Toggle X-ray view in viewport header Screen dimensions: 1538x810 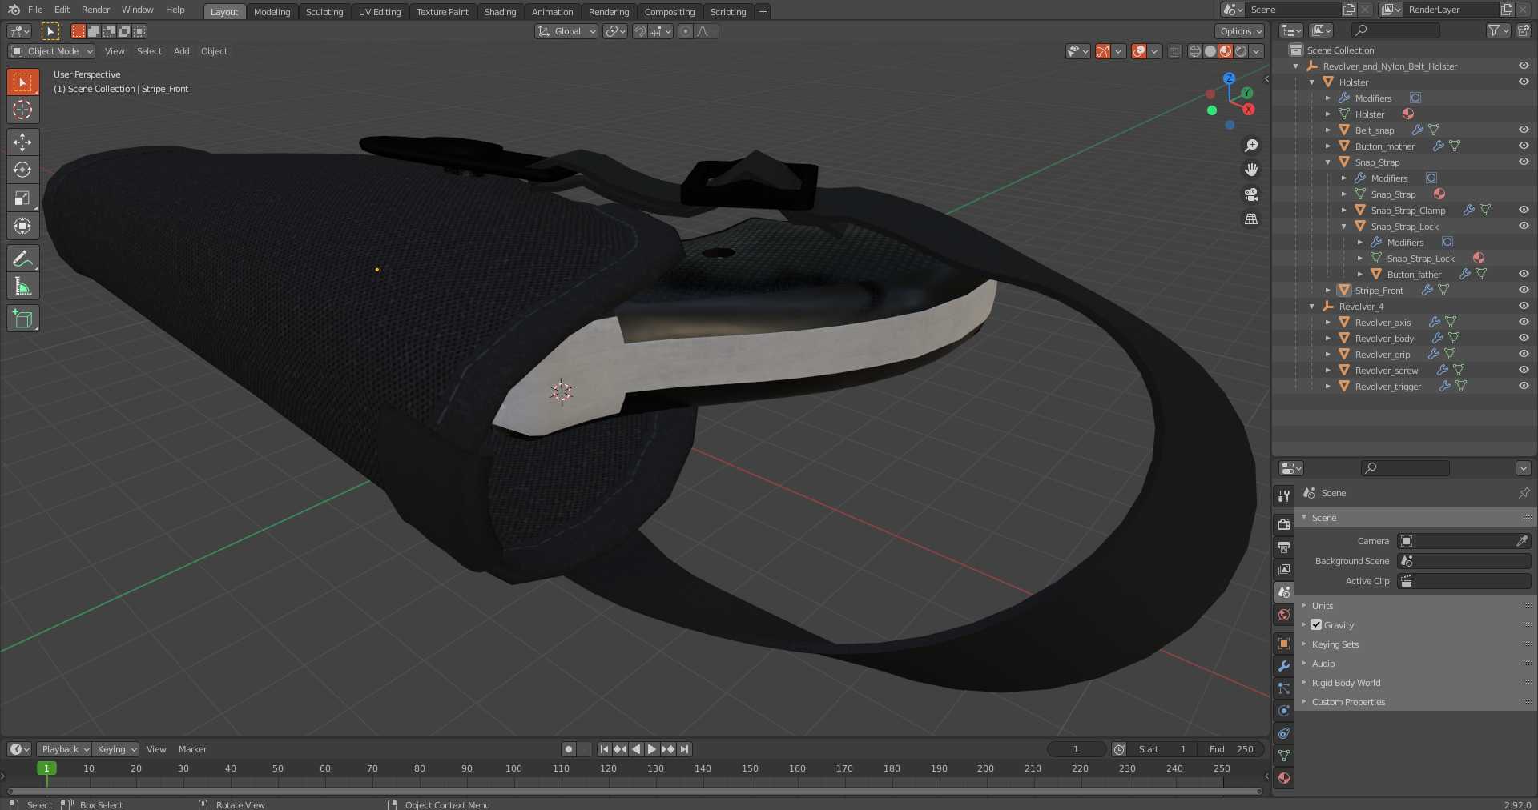pyautogui.click(x=1174, y=51)
